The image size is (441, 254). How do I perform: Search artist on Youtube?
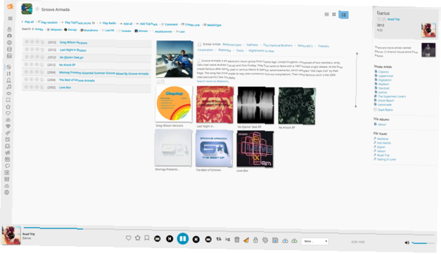tap(126, 30)
